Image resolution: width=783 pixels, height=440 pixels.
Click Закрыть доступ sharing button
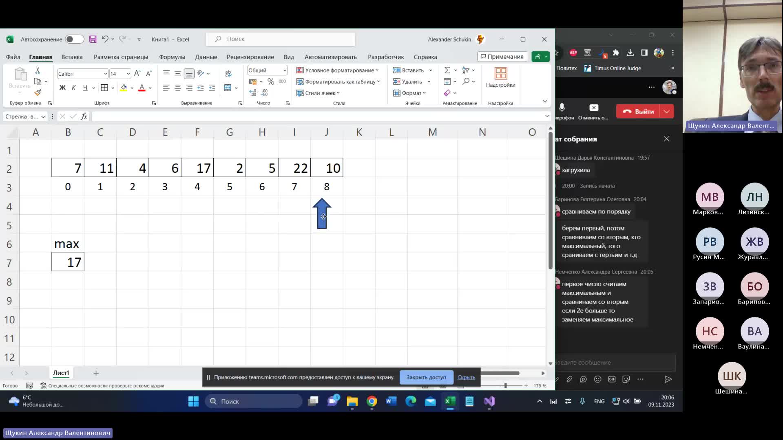pyautogui.click(x=426, y=377)
